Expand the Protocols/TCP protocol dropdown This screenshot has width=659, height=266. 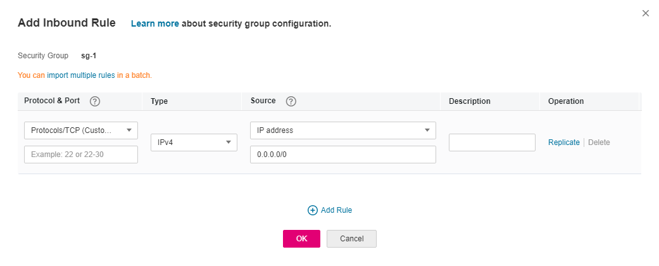pos(81,130)
